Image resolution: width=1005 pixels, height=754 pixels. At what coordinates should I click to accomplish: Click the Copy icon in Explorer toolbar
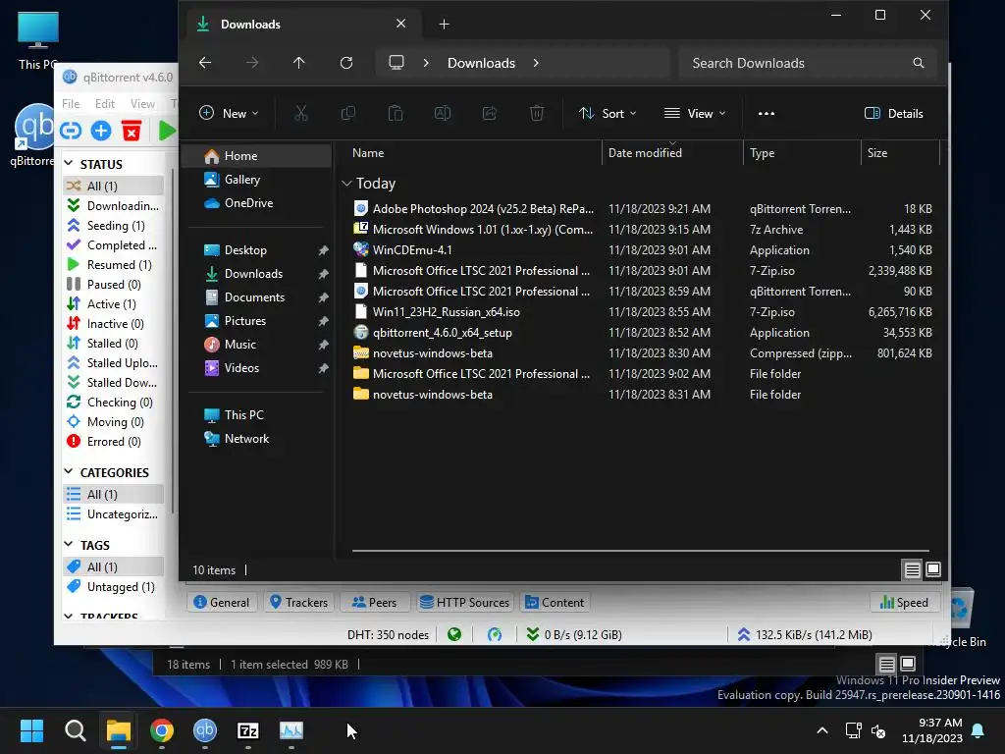(x=348, y=114)
